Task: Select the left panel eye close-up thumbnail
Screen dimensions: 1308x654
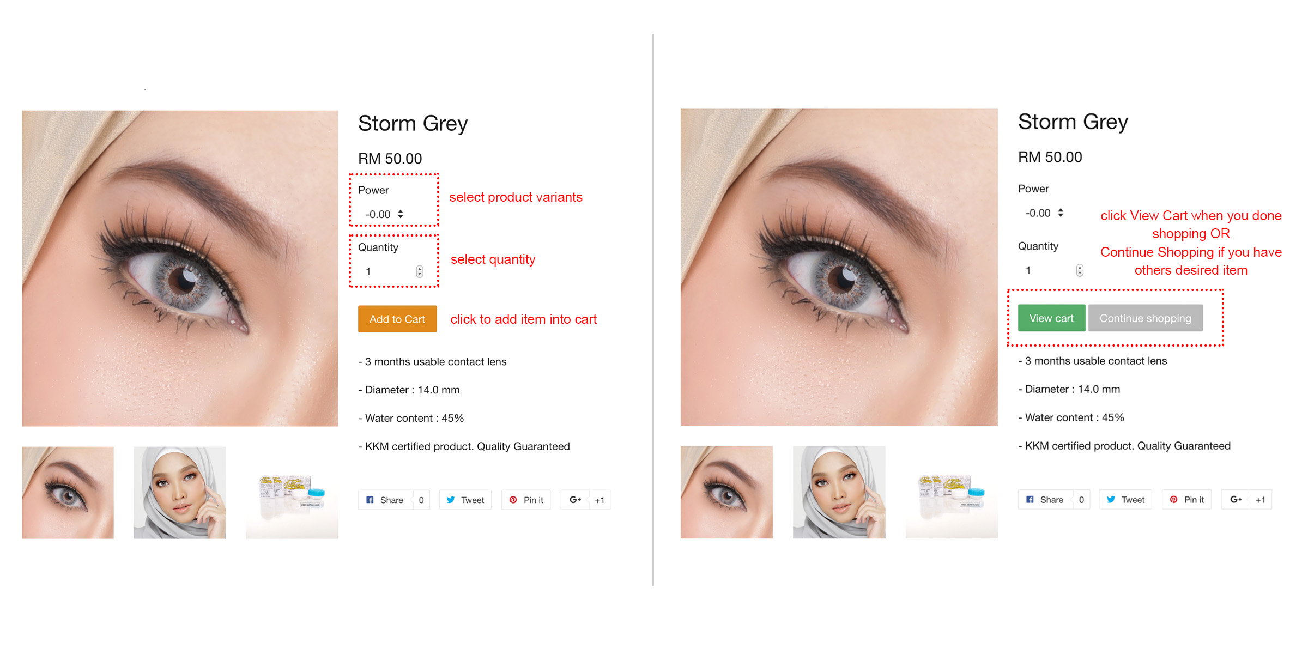Action: (68, 493)
